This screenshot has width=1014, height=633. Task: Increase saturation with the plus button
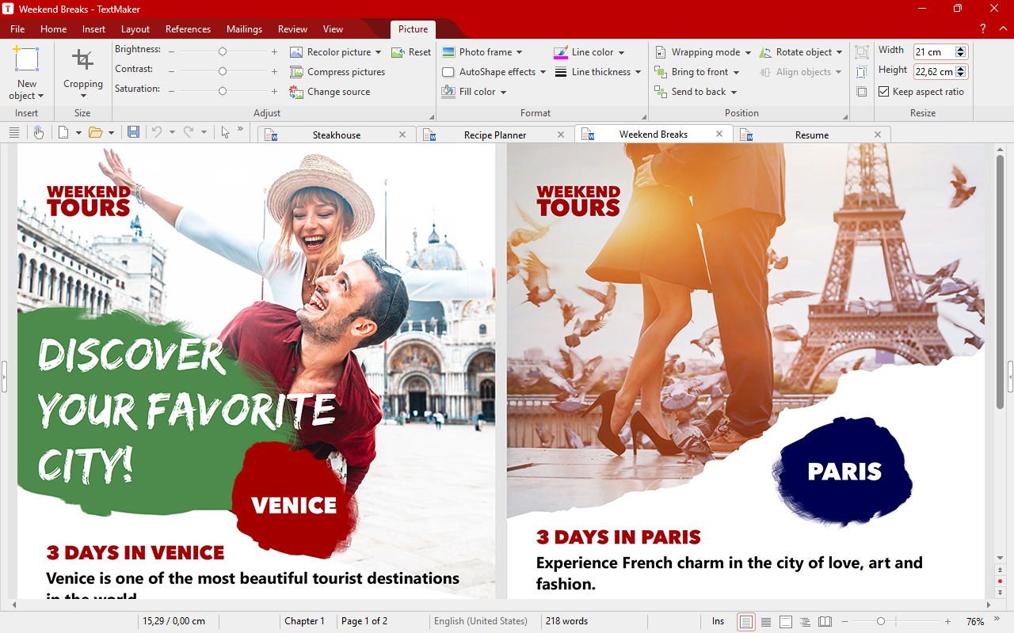[x=274, y=91]
